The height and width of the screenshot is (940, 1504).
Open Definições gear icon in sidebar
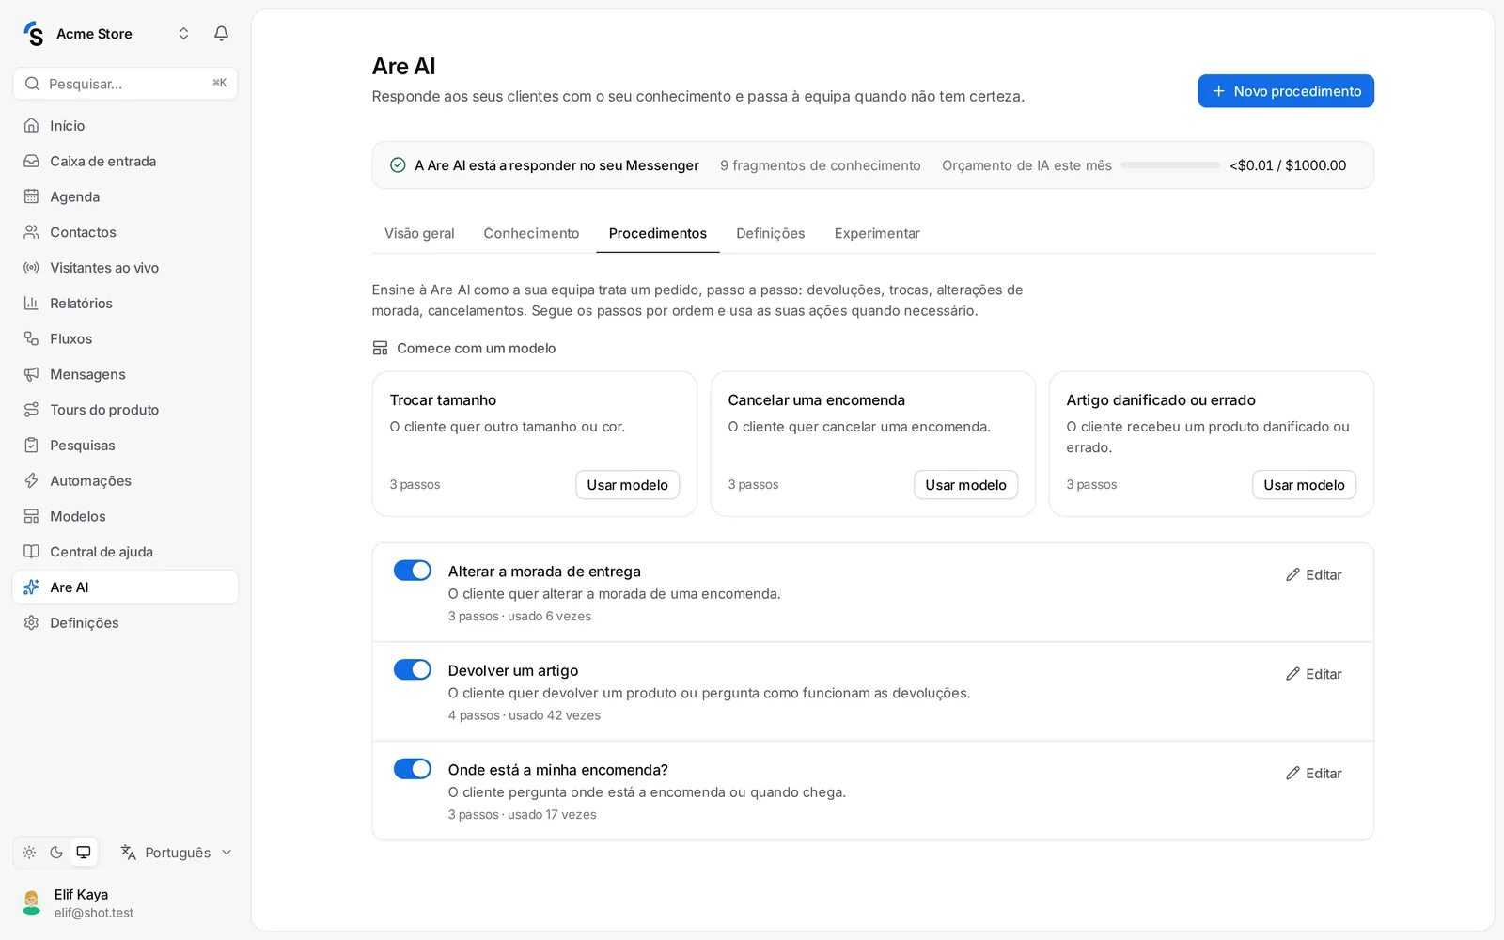[31, 623]
